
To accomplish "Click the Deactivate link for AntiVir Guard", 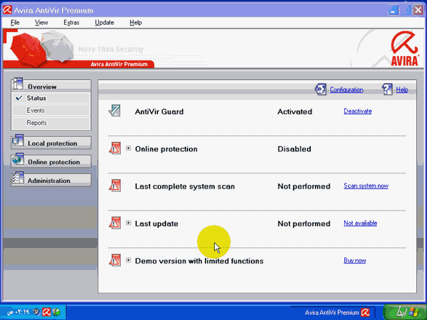I will pos(358,111).
